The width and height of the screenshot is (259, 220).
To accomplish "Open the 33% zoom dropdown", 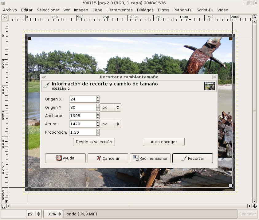I will coord(53,214).
